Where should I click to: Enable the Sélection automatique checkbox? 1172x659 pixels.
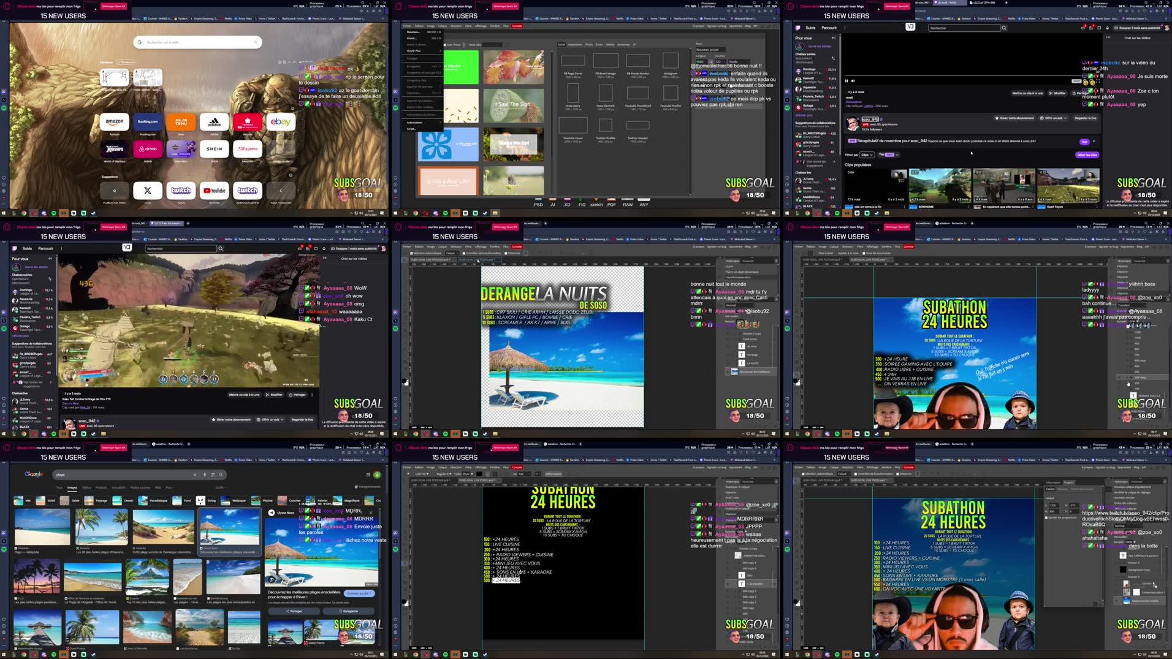(411, 253)
